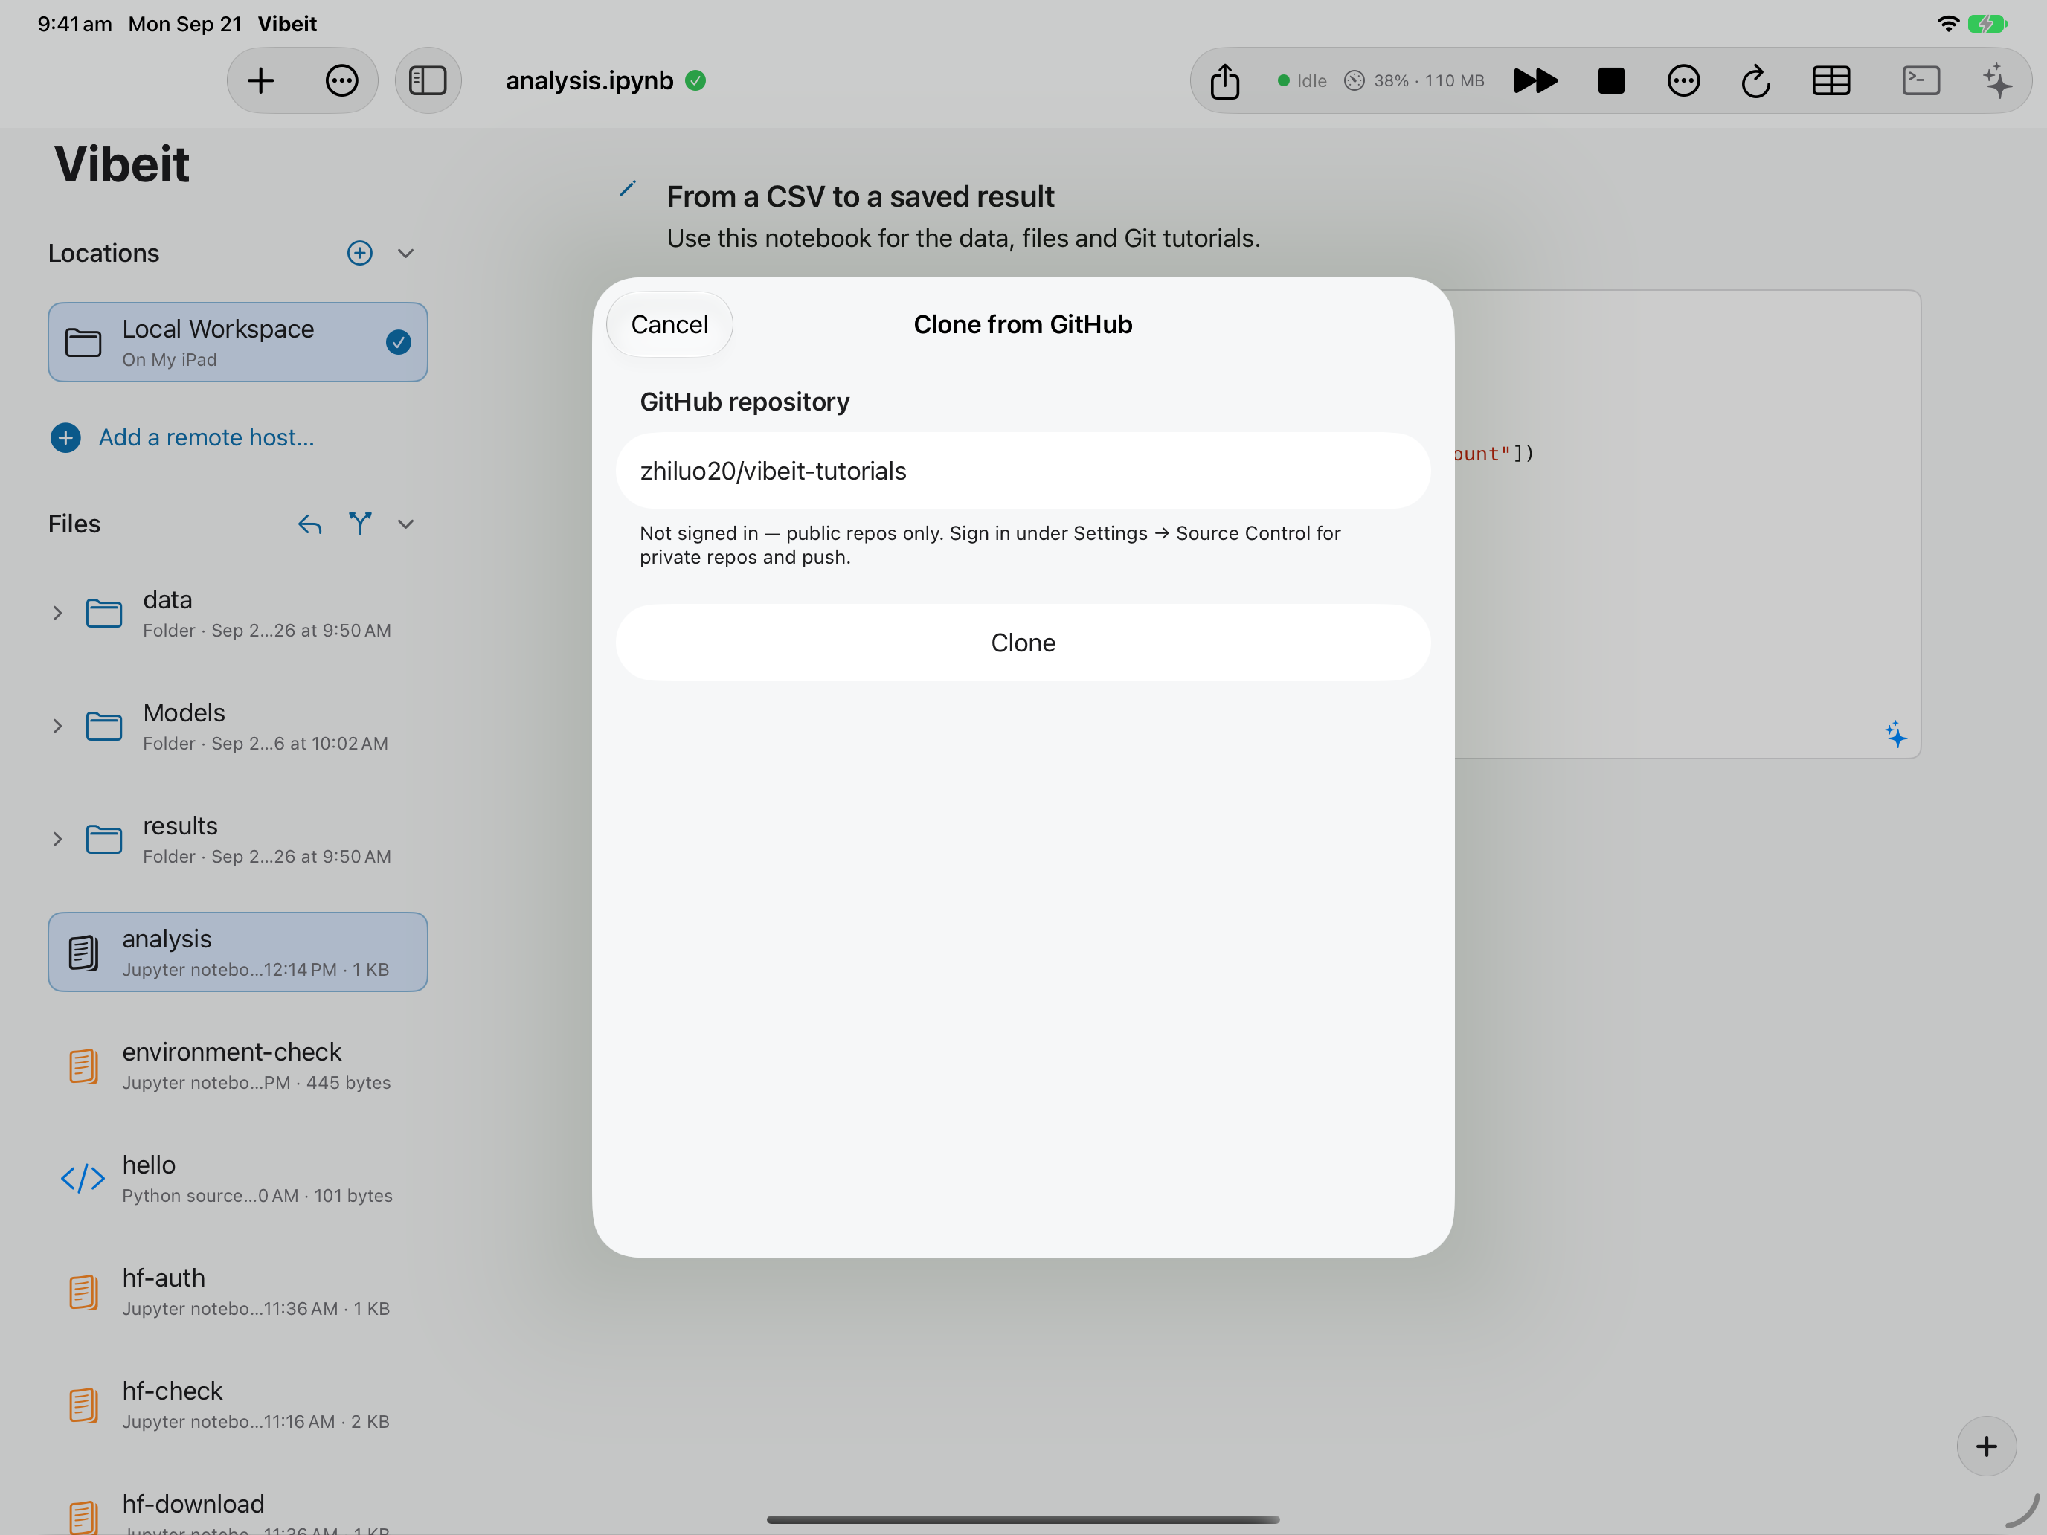Add a new location with circled plus
2047x1535 pixels.
click(359, 253)
